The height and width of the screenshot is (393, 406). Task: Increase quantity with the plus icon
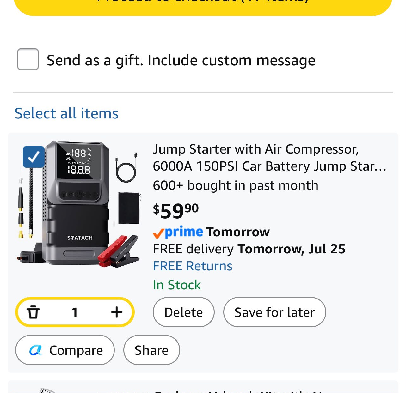(x=117, y=312)
